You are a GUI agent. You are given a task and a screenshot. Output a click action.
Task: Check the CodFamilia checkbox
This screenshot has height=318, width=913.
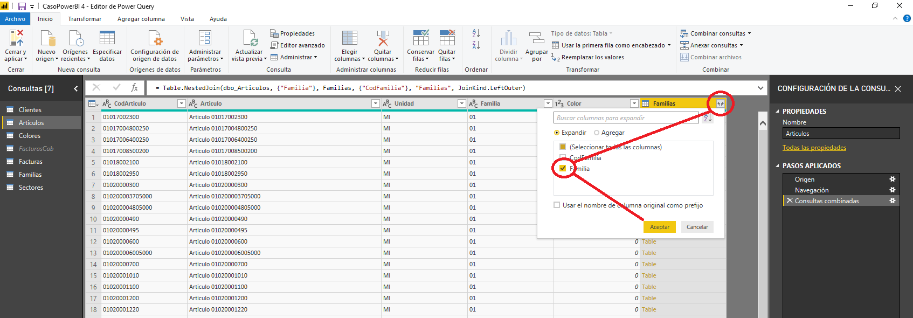[x=563, y=157]
